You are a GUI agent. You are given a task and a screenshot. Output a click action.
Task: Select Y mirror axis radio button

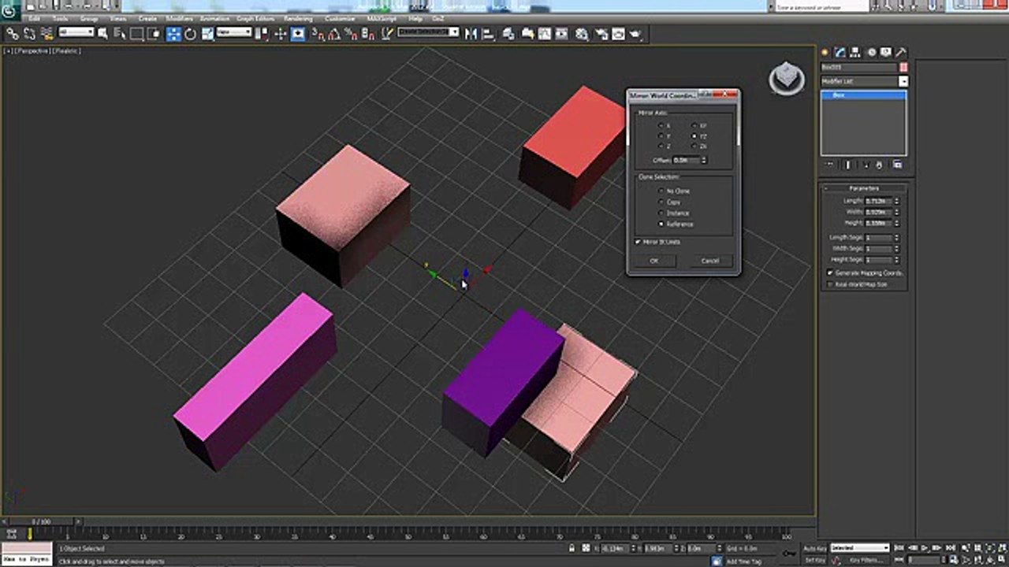click(661, 136)
